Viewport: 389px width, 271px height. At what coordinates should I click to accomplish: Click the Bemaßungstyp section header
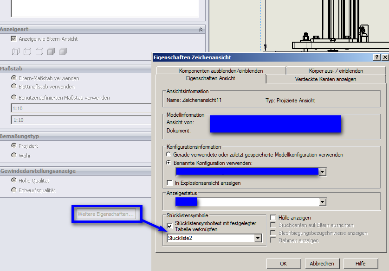click(76, 136)
